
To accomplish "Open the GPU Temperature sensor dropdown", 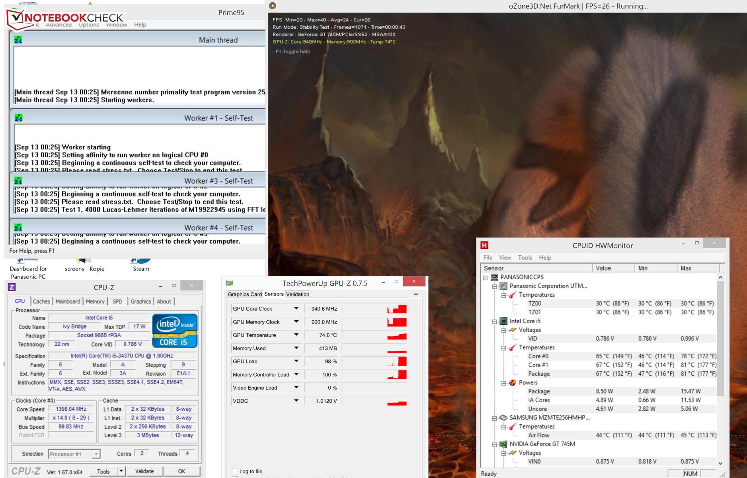I will (x=296, y=335).
